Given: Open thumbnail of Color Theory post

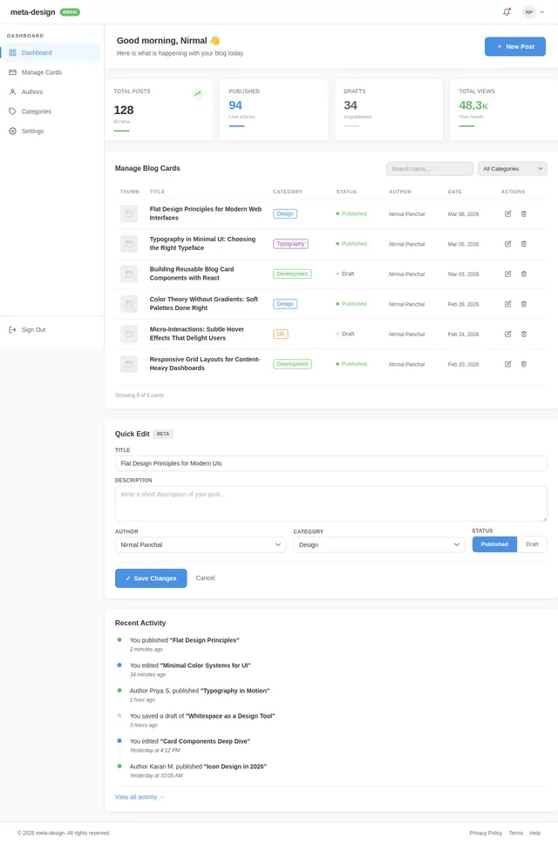Looking at the screenshot, I should pyautogui.click(x=129, y=304).
